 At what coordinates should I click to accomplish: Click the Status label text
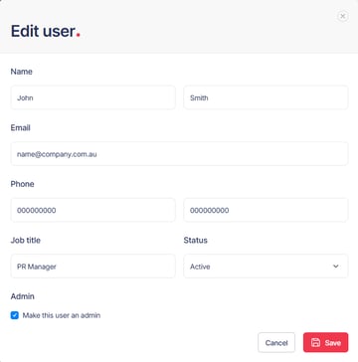point(196,241)
